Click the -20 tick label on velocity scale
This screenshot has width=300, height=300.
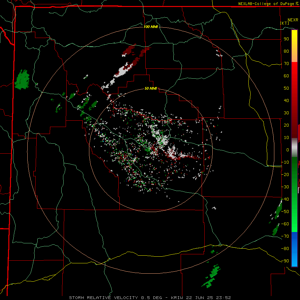[x=285, y=175]
